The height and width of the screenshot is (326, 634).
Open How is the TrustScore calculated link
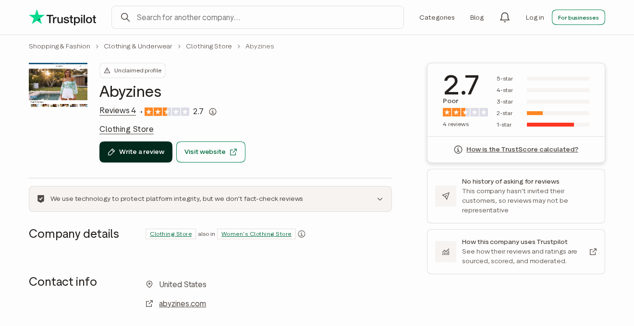coord(522,150)
